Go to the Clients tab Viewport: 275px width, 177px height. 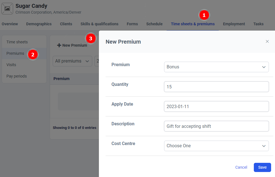pyautogui.click(x=66, y=24)
